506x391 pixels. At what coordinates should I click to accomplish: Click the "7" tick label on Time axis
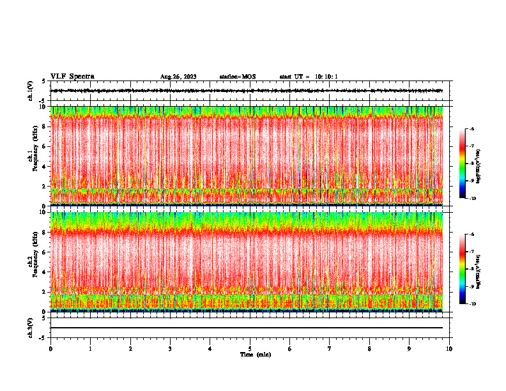[330, 349]
